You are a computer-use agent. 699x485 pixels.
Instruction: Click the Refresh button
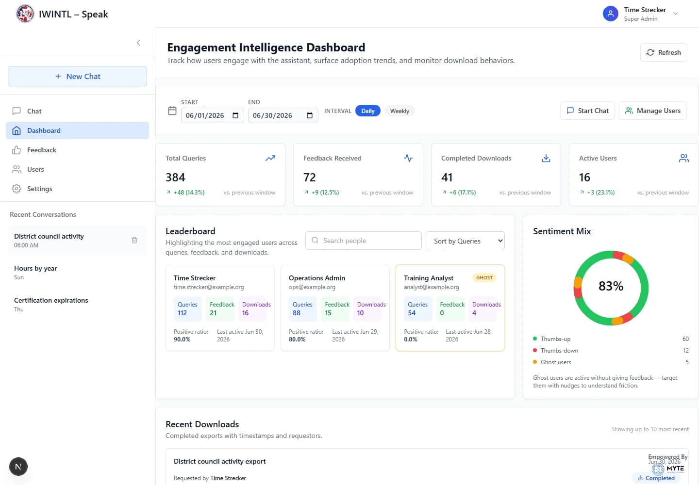click(664, 52)
